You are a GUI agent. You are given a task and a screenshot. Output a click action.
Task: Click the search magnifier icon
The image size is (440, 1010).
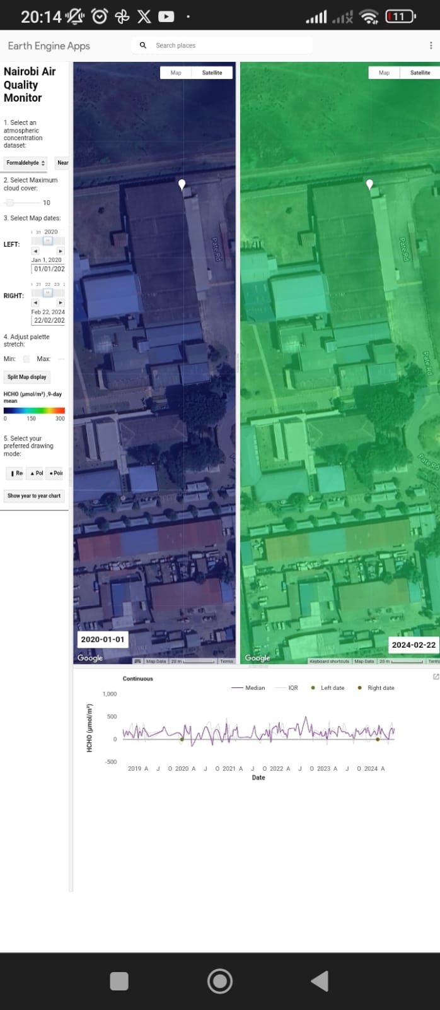tap(143, 45)
